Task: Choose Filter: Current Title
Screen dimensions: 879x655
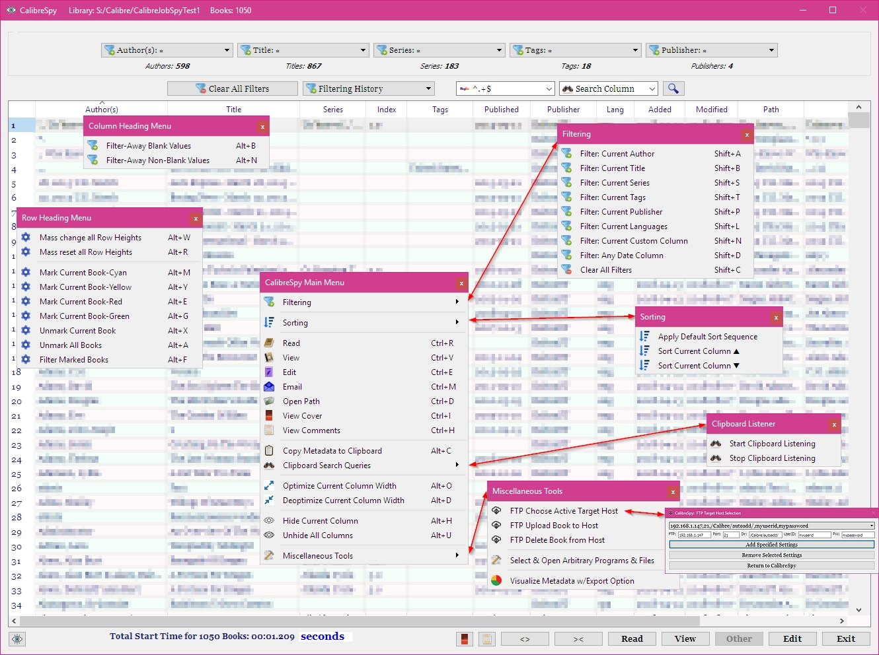Action: pyautogui.click(x=656, y=168)
